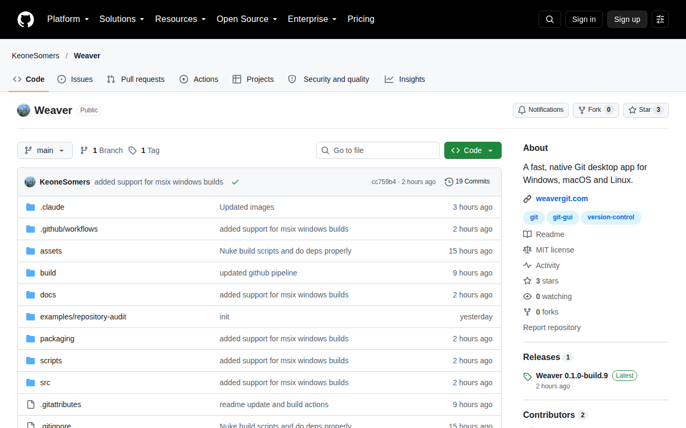Screen dimensions: 686x428
Task: Click the Sign up button
Action: point(627,19)
